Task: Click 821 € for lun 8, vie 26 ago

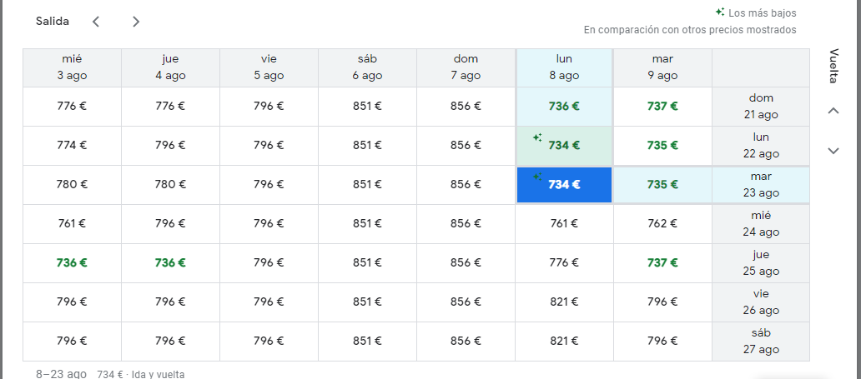Action: tap(564, 302)
